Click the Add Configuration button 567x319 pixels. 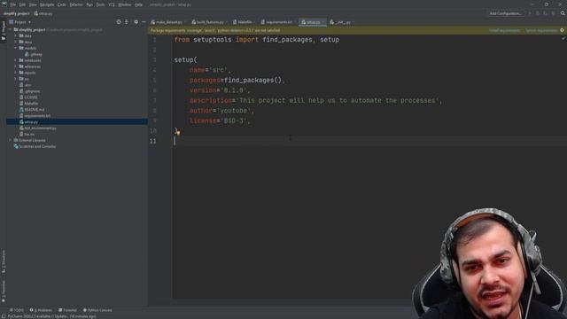(506, 13)
